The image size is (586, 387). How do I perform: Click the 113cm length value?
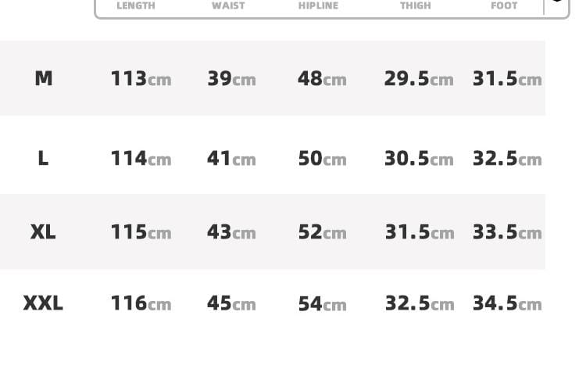point(141,79)
